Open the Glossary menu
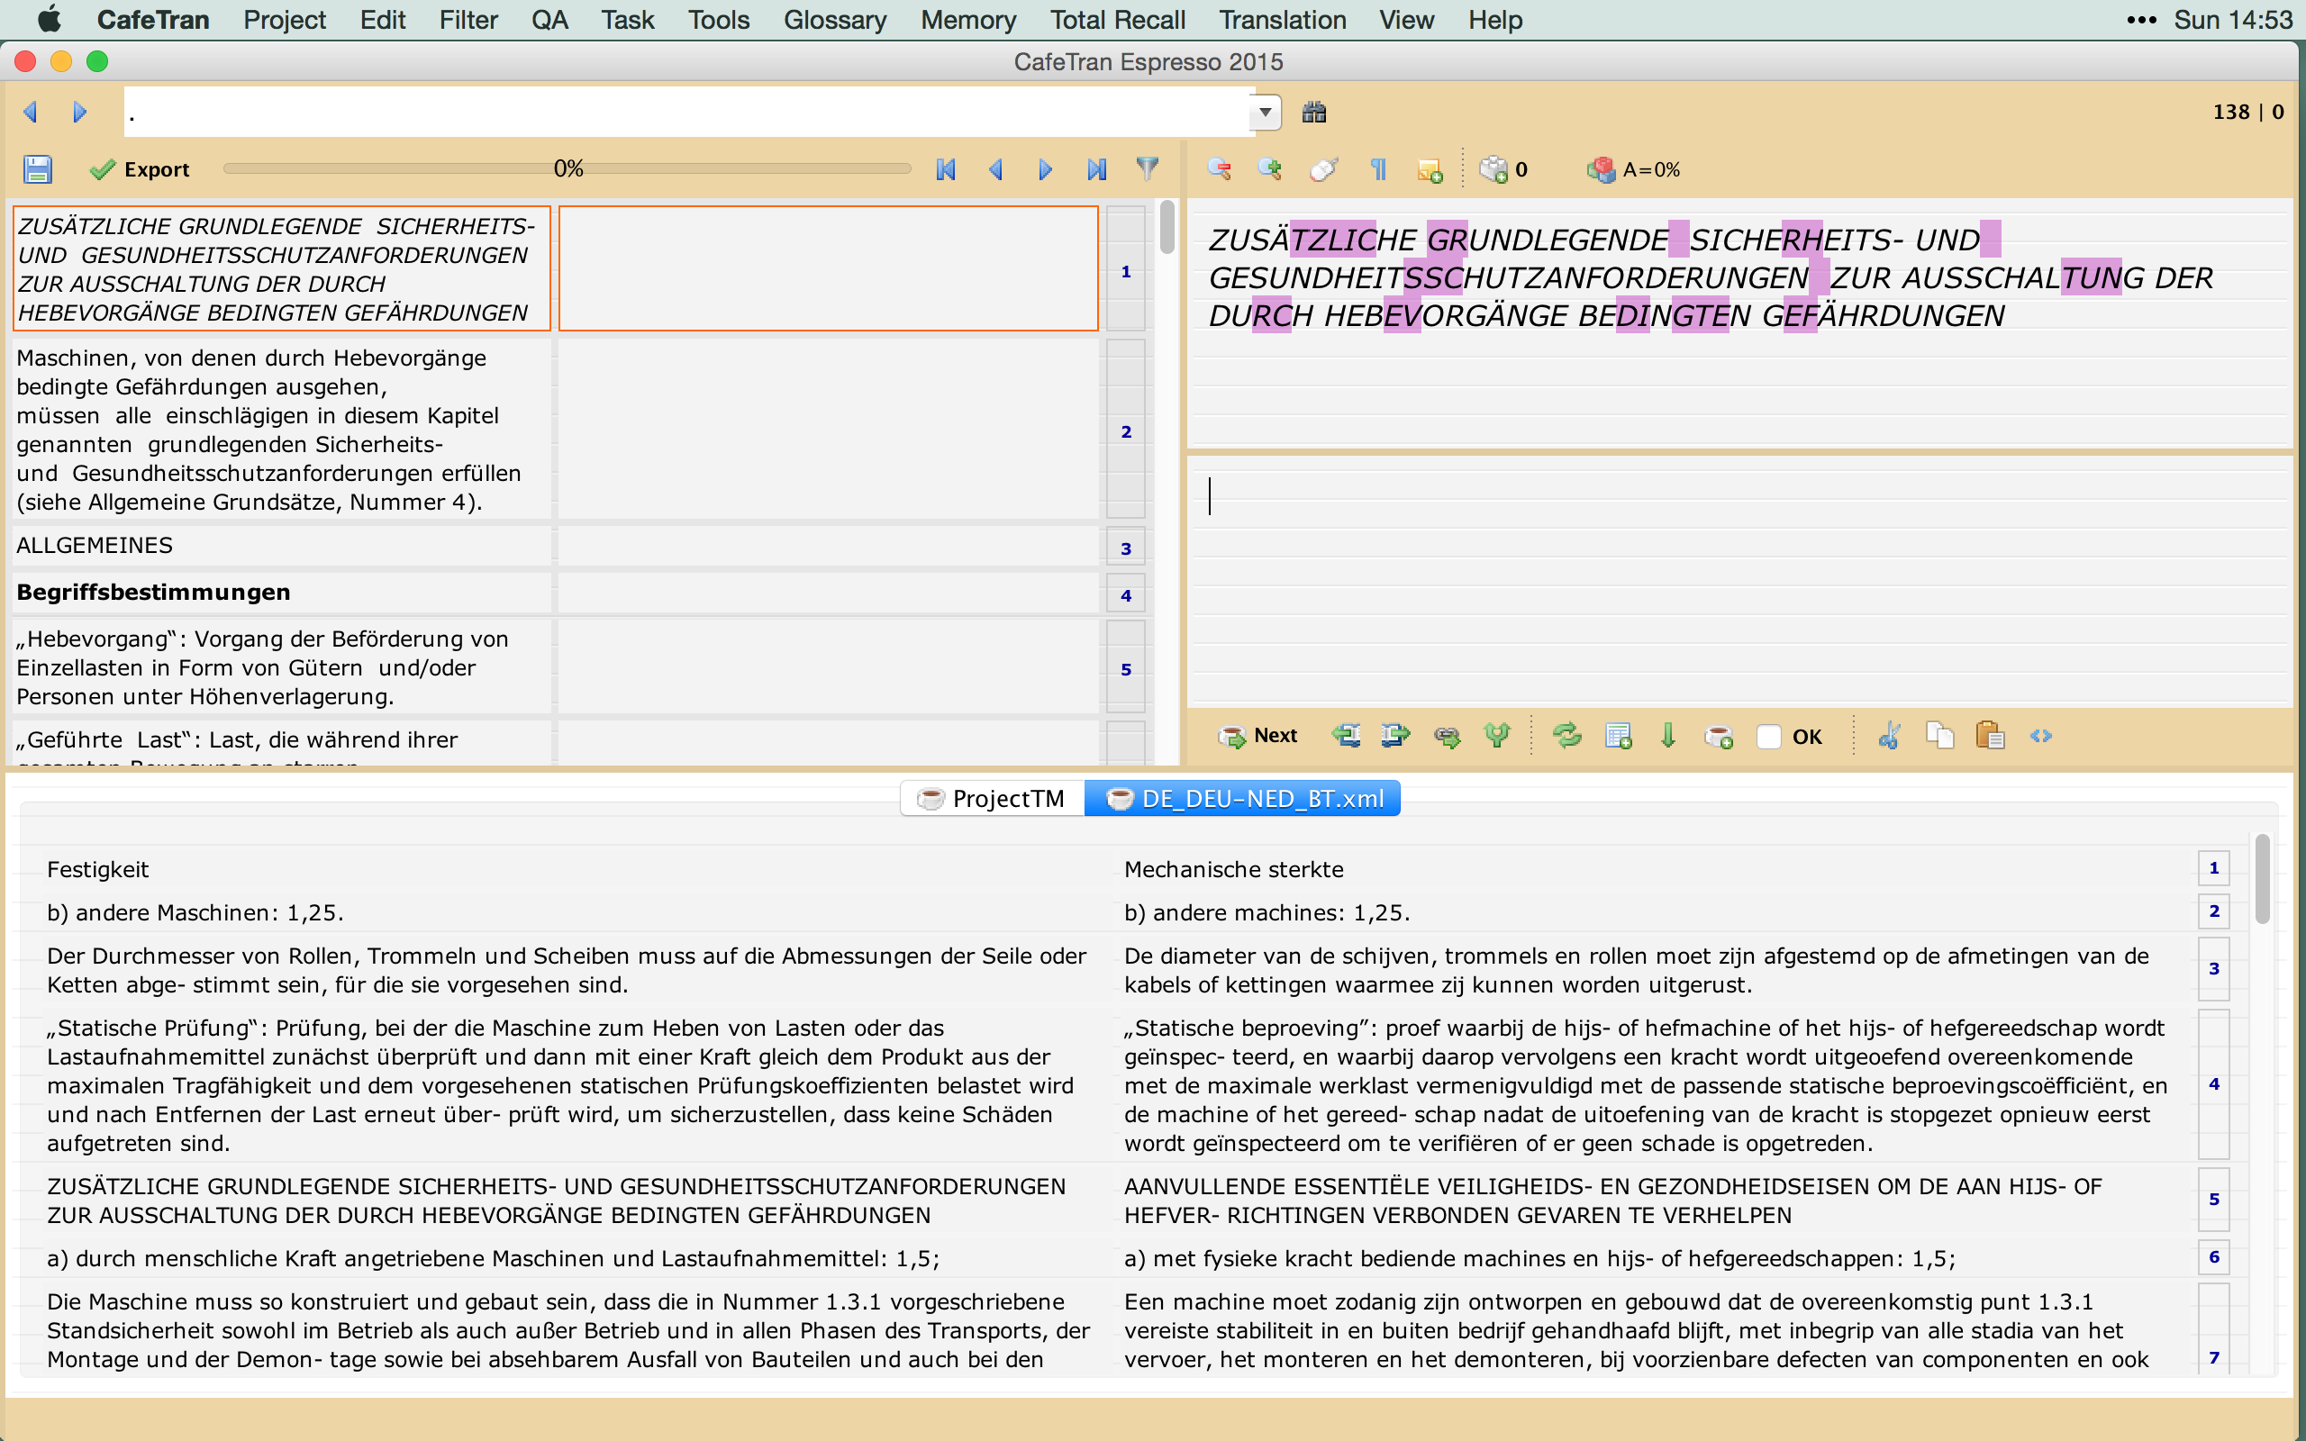Viewport: 2306px width, 1441px height. click(x=834, y=19)
